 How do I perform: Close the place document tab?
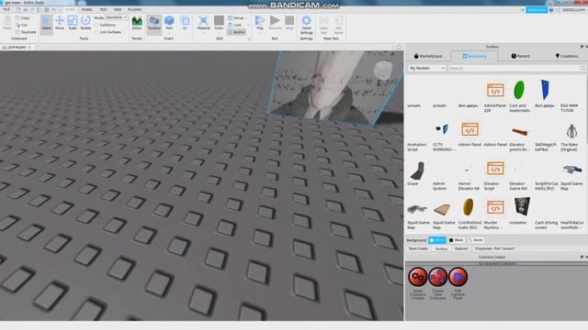pos(29,47)
